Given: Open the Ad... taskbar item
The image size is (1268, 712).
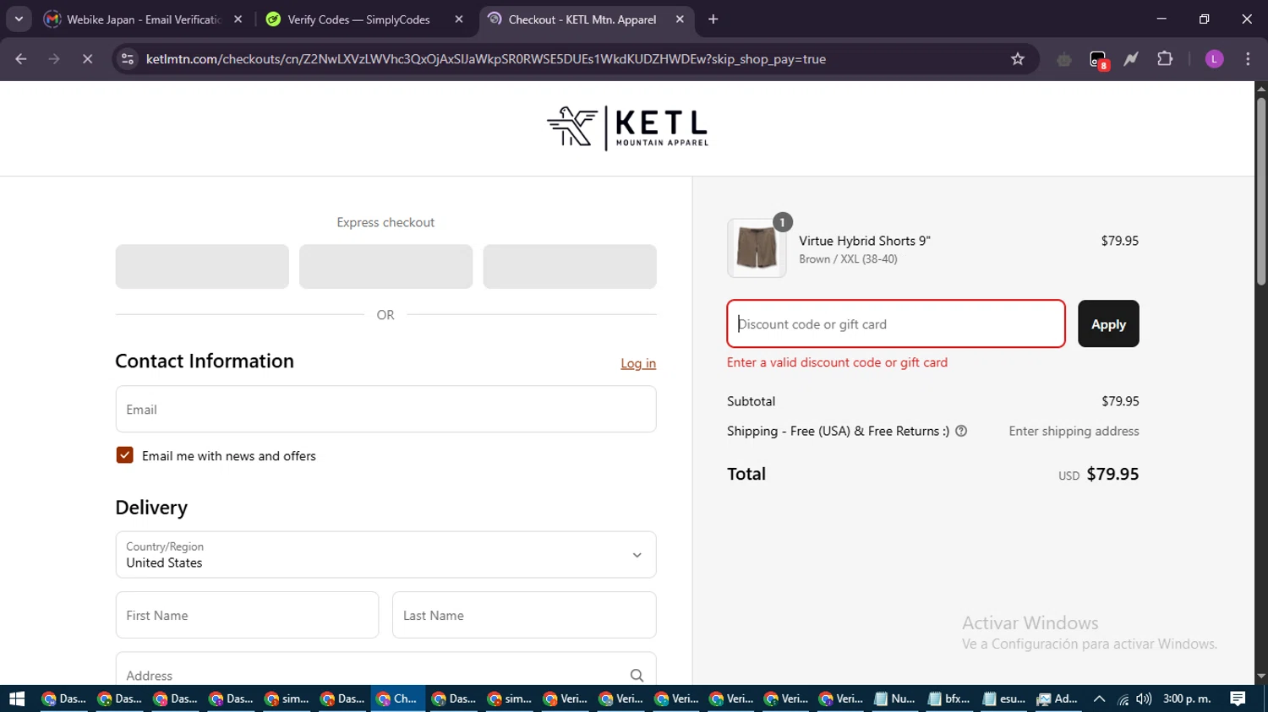Looking at the screenshot, I should point(1058,698).
